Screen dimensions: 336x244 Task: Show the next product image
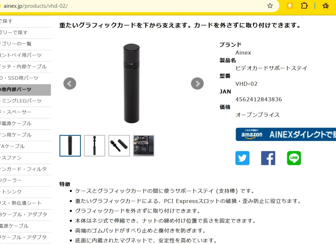tap(197, 83)
